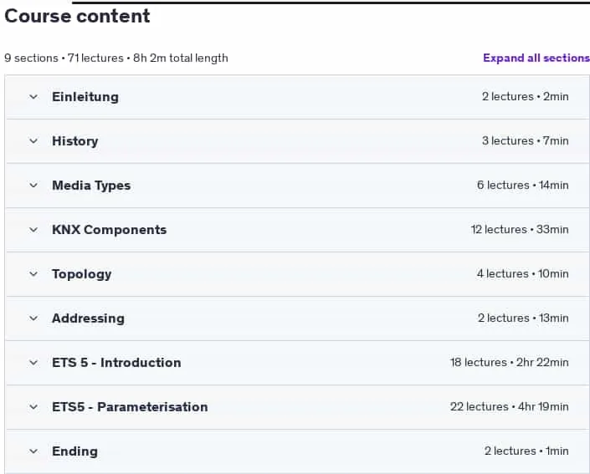This screenshot has width=590, height=474.
Task: Open the ETS 5 - Introduction chevron
Action: click(x=33, y=363)
